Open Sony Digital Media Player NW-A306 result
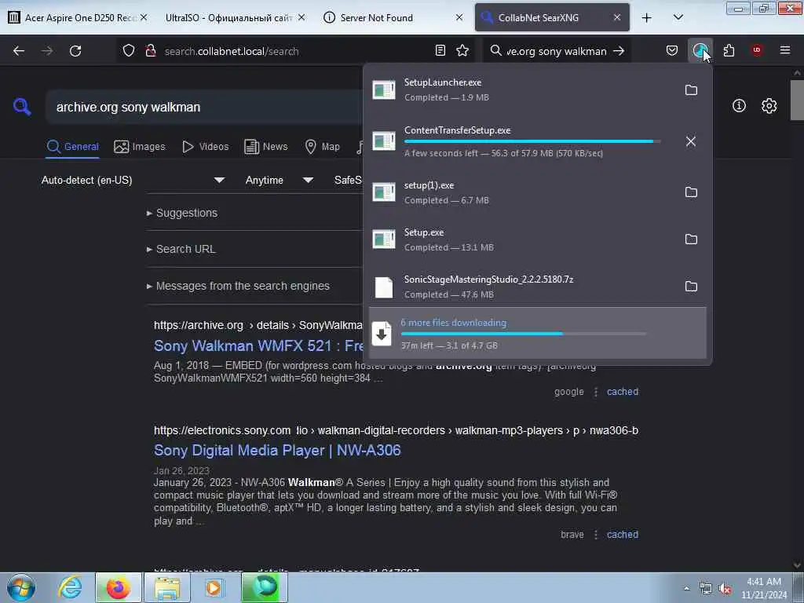Viewport: 804px width, 603px height. tap(277, 451)
